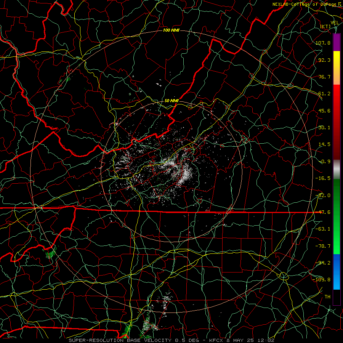Click the 92.3 legend value
The height and width of the screenshot is (343, 343).
[324, 60]
